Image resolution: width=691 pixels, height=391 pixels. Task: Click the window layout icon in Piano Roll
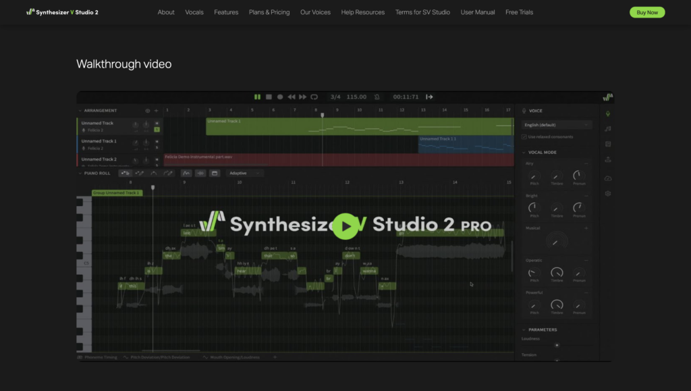(x=215, y=174)
